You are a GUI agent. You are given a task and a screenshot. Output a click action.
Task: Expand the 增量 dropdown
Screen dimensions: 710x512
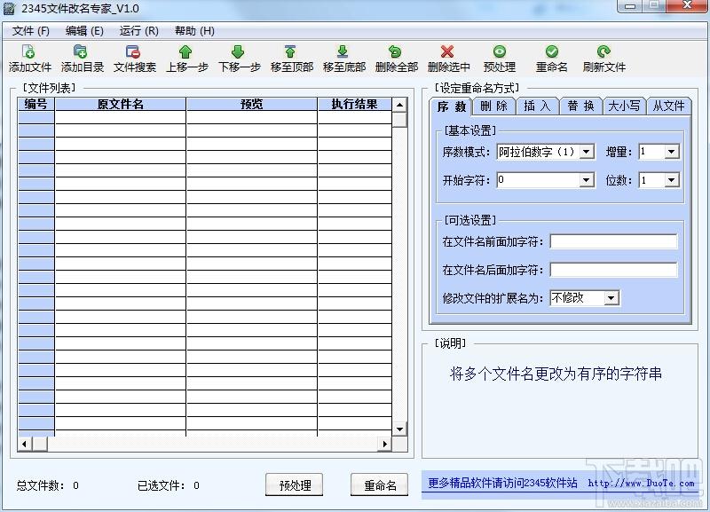(x=672, y=151)
